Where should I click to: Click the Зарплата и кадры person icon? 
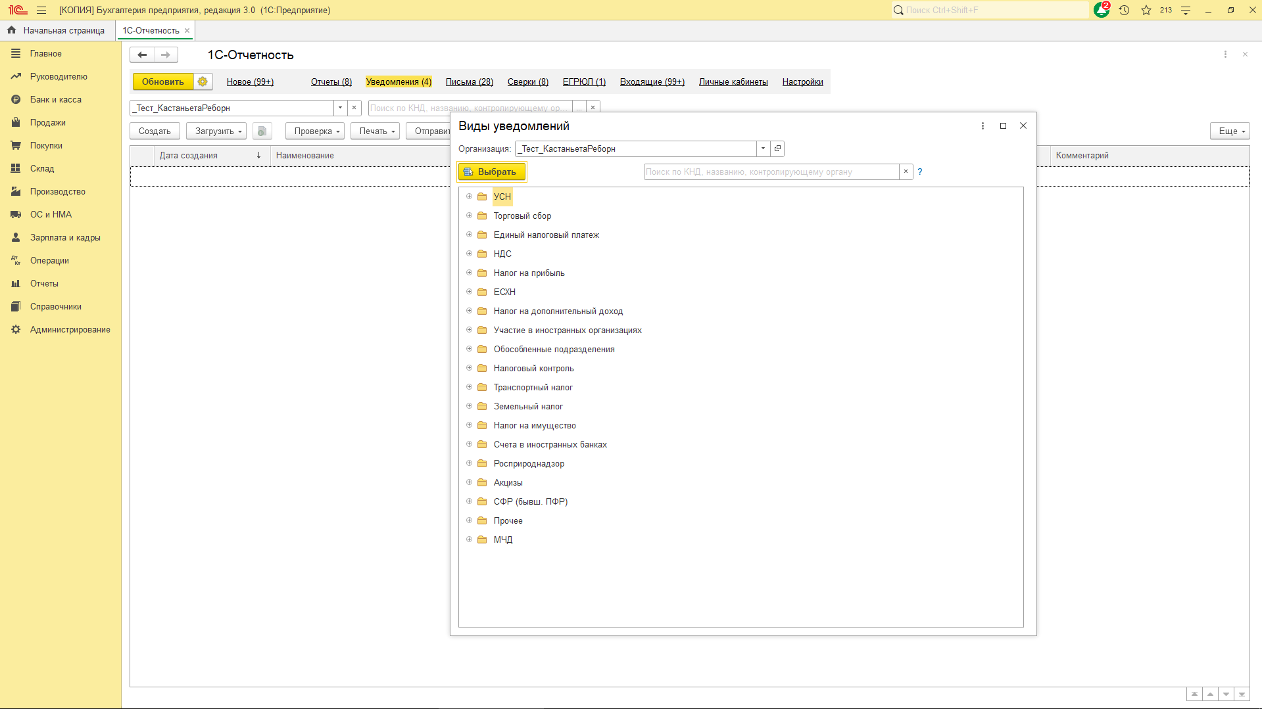coord(16,237)
